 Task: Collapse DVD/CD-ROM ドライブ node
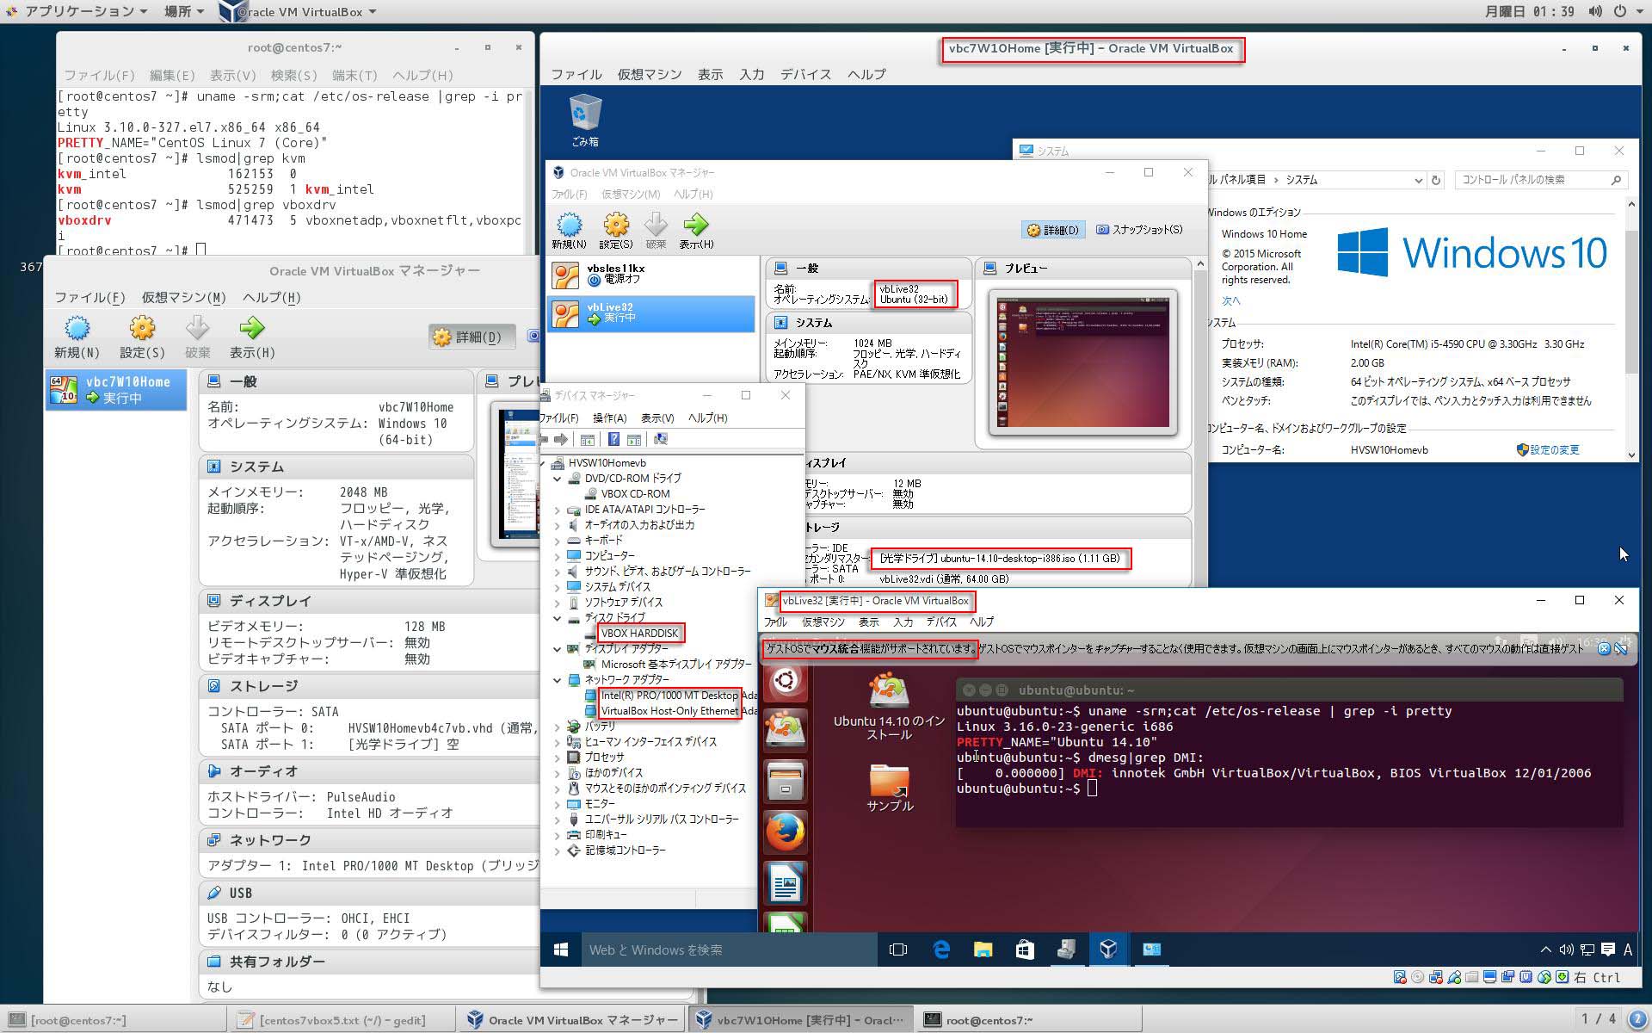click(x=557, y=478)
